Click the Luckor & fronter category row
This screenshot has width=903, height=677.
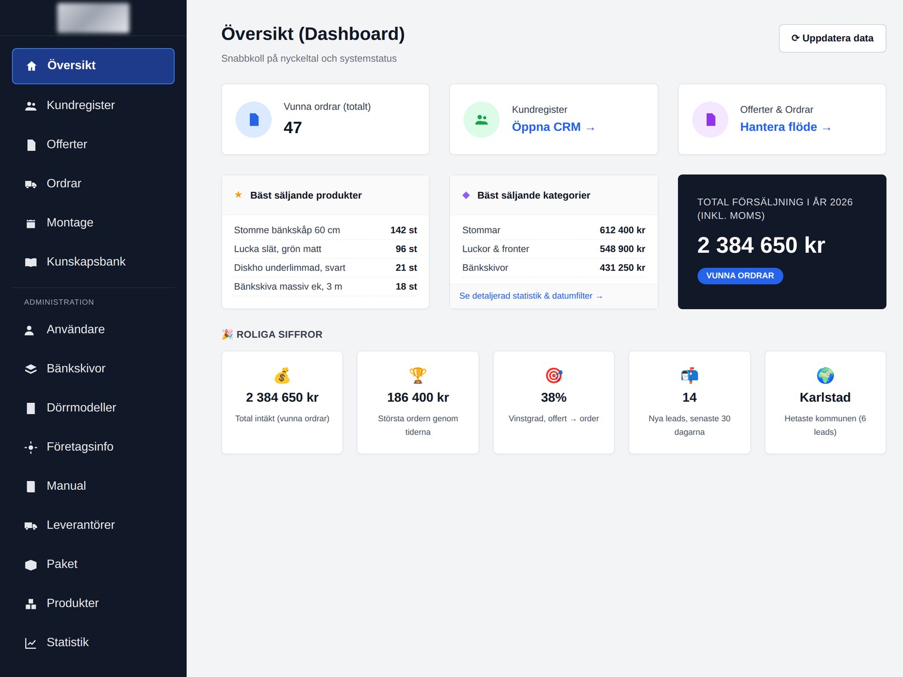coord(554,249)
